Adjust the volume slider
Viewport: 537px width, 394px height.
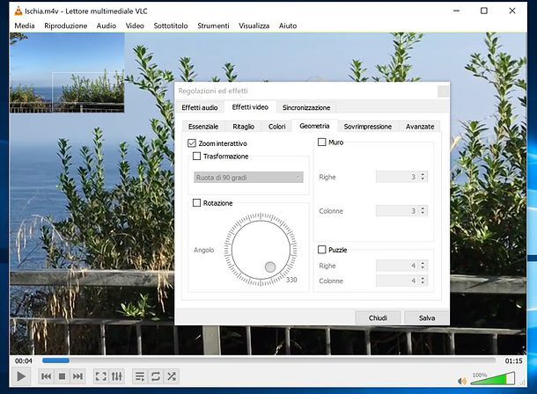(x=492, y=378)
